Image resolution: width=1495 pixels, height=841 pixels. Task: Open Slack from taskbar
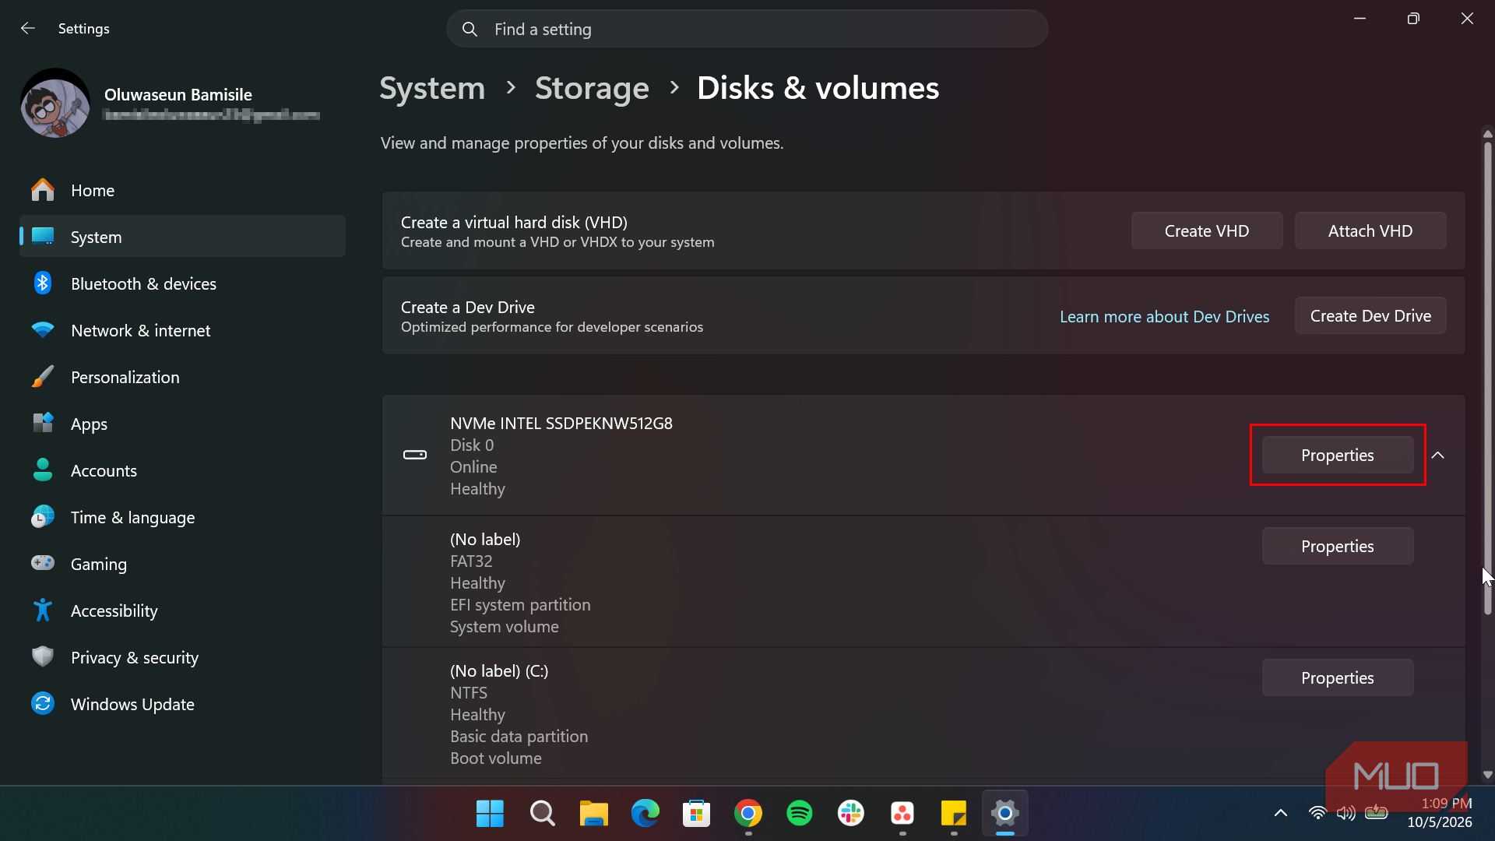click(850, 814)
